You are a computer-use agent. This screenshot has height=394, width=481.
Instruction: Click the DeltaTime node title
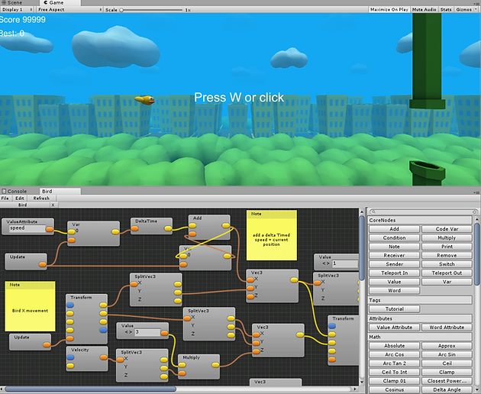pos(147,221)
